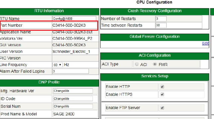Select VxWorks version C3414-500-996K4_P2
This screenshot has height=119, width=214.
pyautogui.click(x=72, y=38)
